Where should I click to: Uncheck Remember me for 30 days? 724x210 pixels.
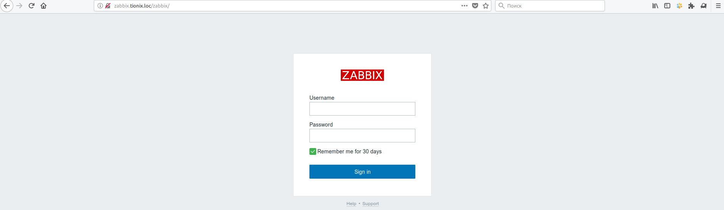click(313, 151)
